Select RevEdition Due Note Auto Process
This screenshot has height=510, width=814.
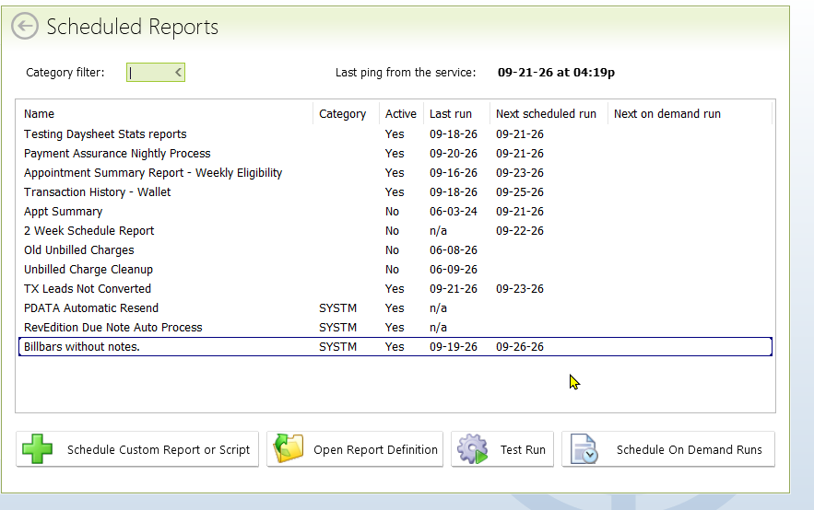[x=395, y=328]
